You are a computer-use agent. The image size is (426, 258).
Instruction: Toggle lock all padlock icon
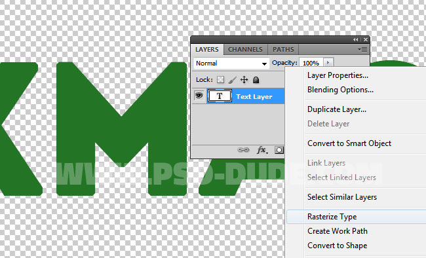coord(256,80)
